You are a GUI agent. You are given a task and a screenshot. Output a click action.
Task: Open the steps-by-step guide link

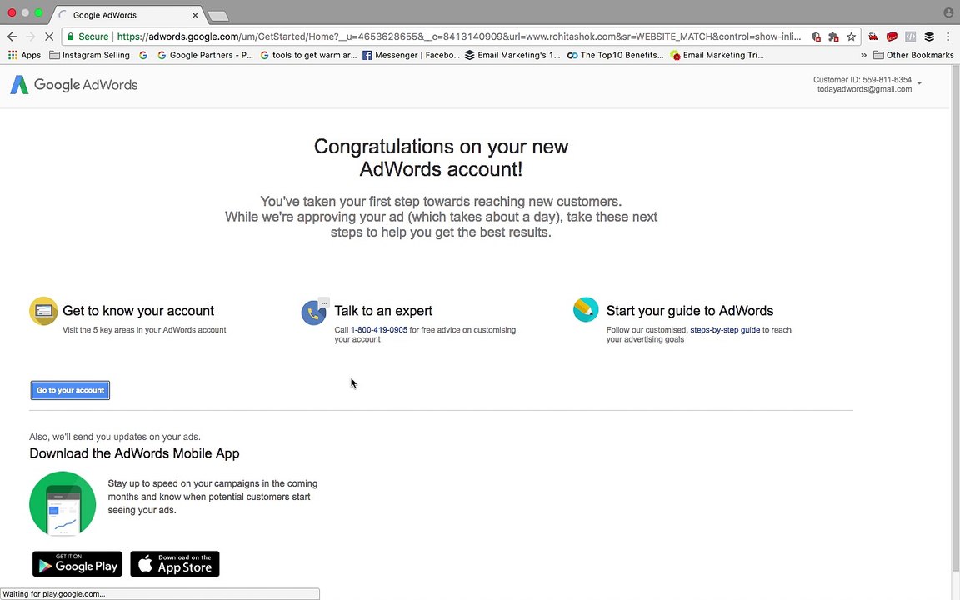725,330
